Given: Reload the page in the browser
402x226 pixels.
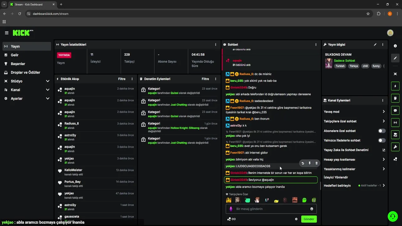Looking at the screenshot, I should tap(19, 14).
